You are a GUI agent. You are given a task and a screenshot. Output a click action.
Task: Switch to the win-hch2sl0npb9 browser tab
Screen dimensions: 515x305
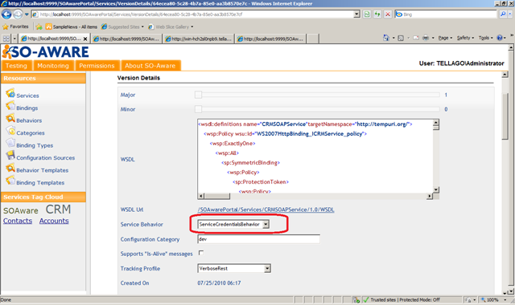(x=199, y=39)
